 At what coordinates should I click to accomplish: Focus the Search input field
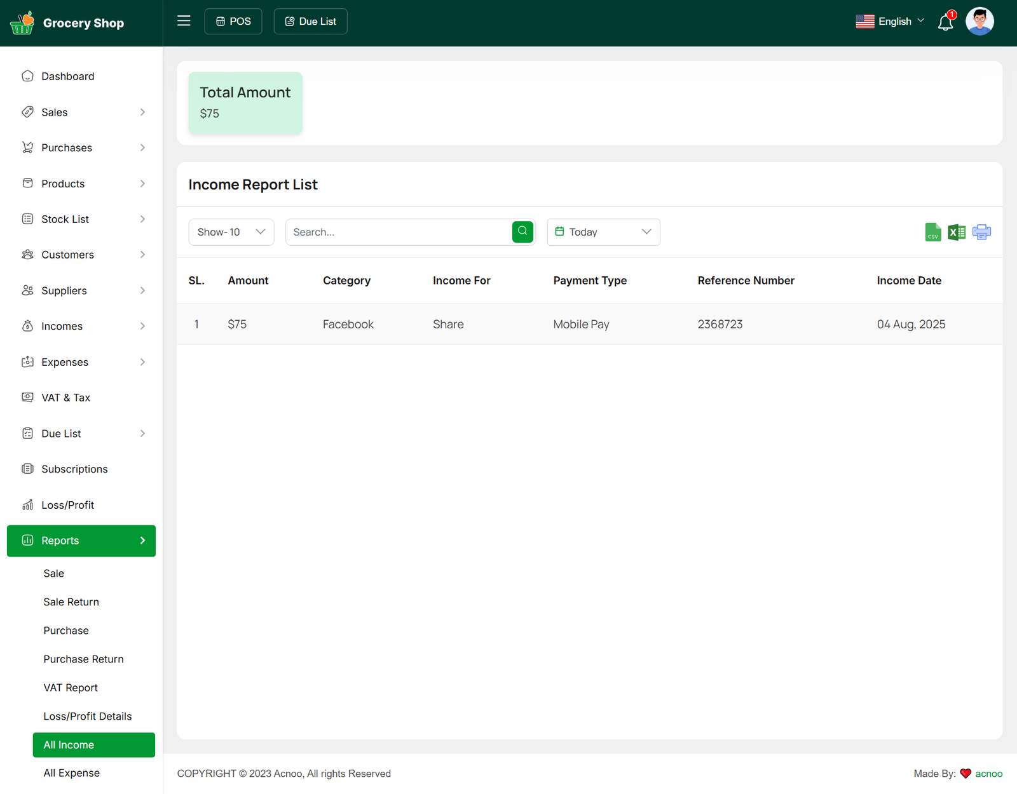(x=399, y=232)
